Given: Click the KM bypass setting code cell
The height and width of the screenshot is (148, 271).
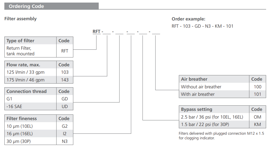Looking at the screenshot, I should click(257, 124).
